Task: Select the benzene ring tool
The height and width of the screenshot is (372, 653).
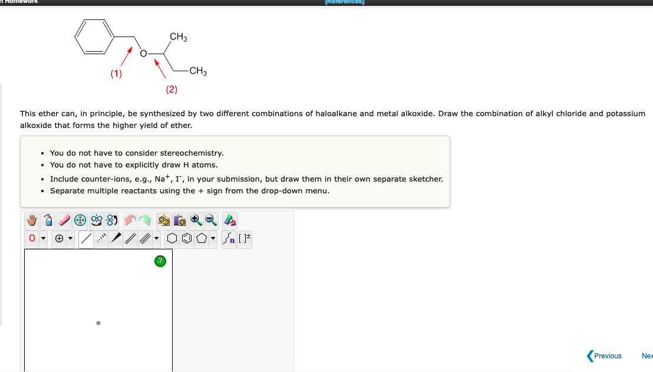Action: (187, 239)
